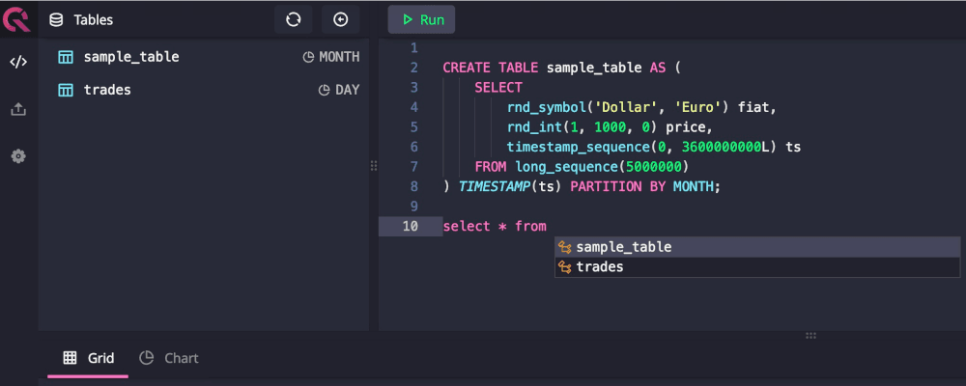Open the settings gear icon
This screenshot has width=966, height=386.
click(18, 156)
